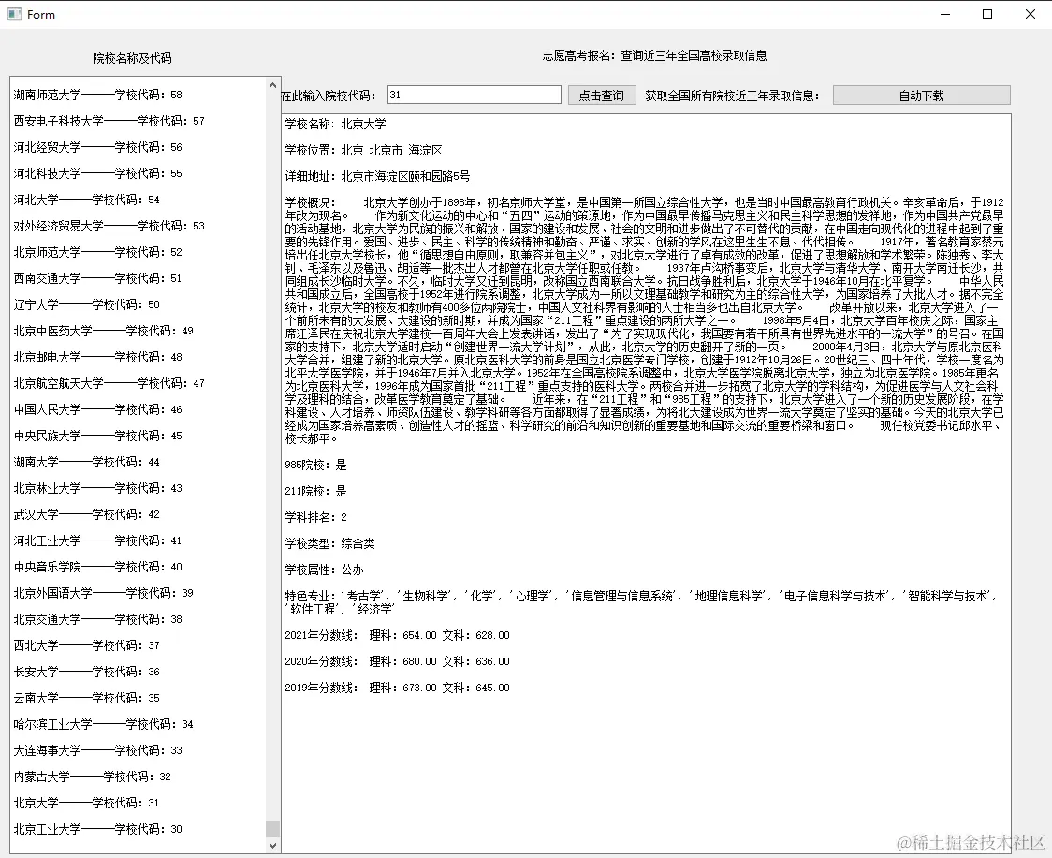Screen dimensions: 1052x858
Task: Click the 2019年分数线 line
Action: pos(397,687)
